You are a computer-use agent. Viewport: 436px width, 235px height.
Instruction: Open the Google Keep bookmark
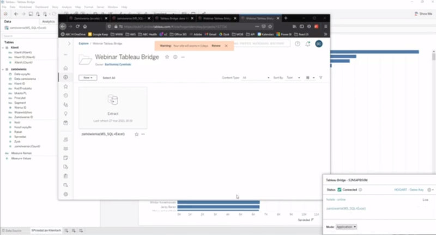click(x=98, y=34)
